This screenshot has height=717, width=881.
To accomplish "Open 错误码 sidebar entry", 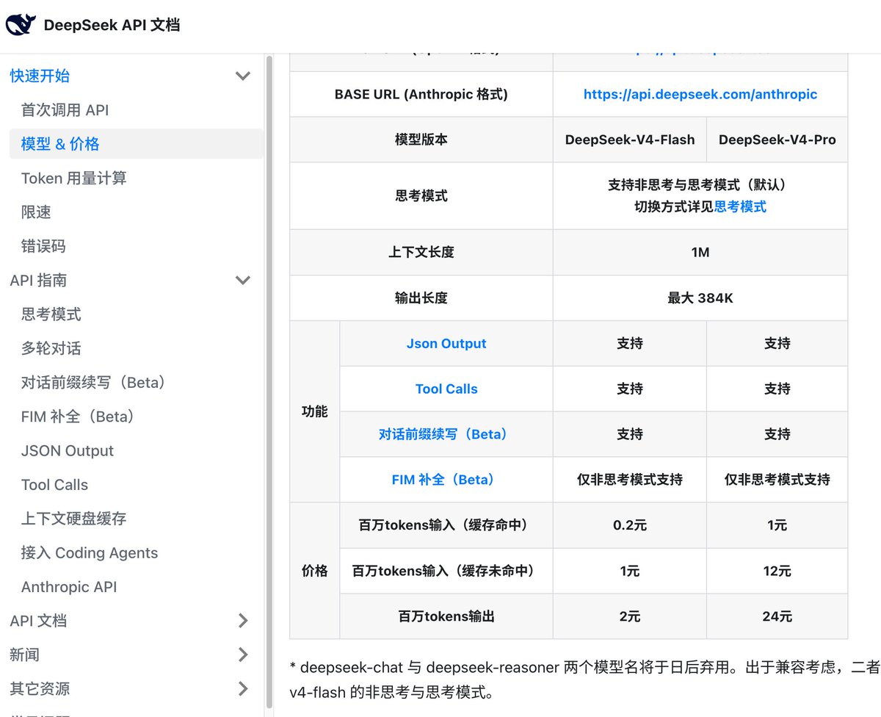I will pos(43,246).
